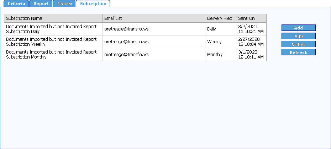Screen dimensions: 331x149
Task: Click the 3/2/2020 sent date cell
Action: 251,29
